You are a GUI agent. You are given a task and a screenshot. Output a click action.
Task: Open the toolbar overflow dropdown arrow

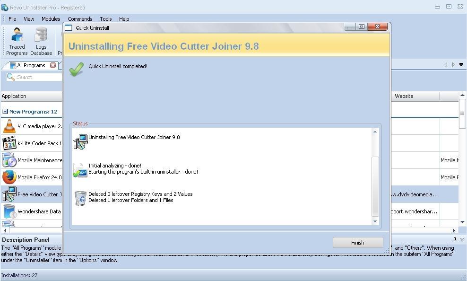point(461,64)
